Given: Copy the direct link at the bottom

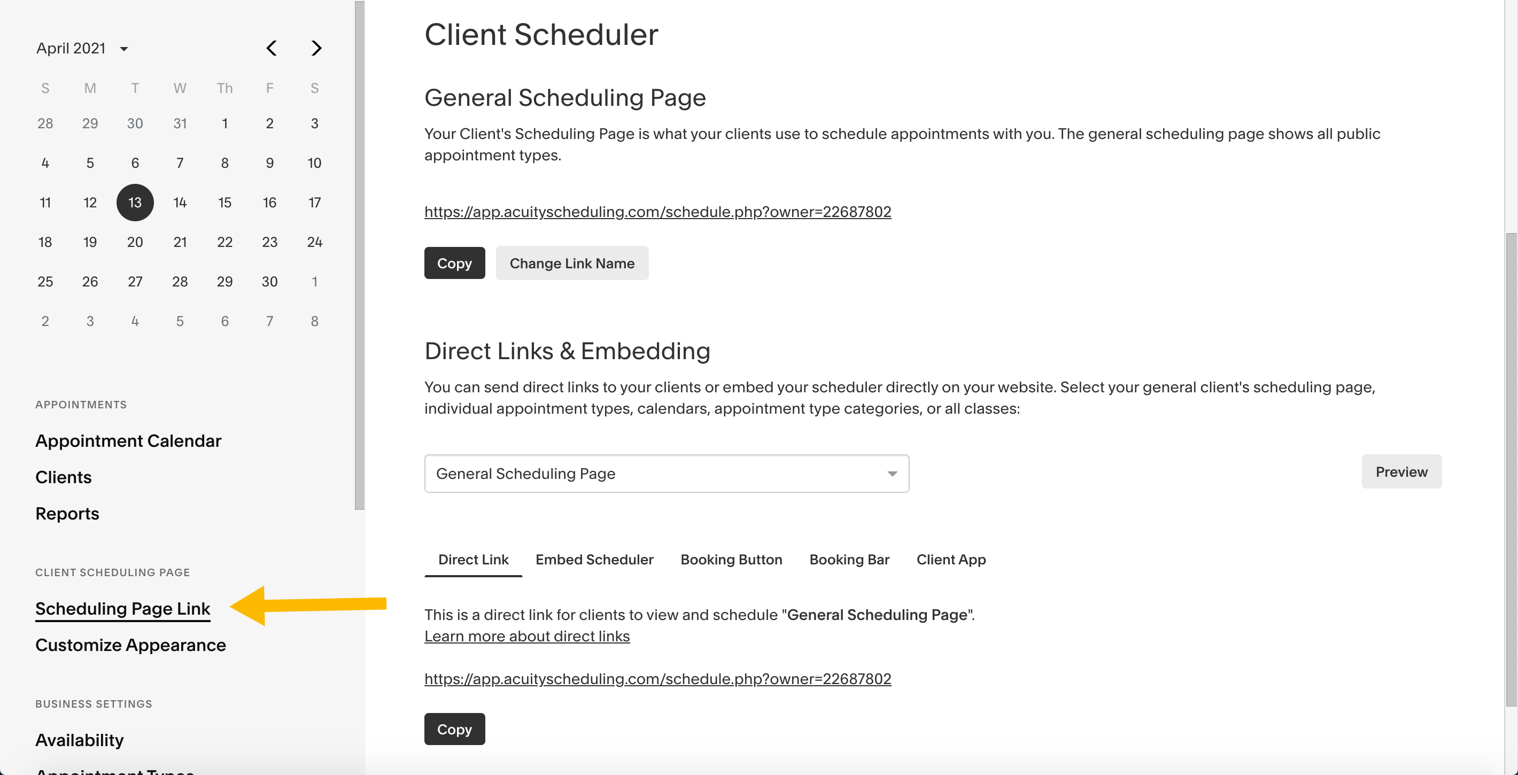Looking at the screenshot, I should [x=454, y=729].
